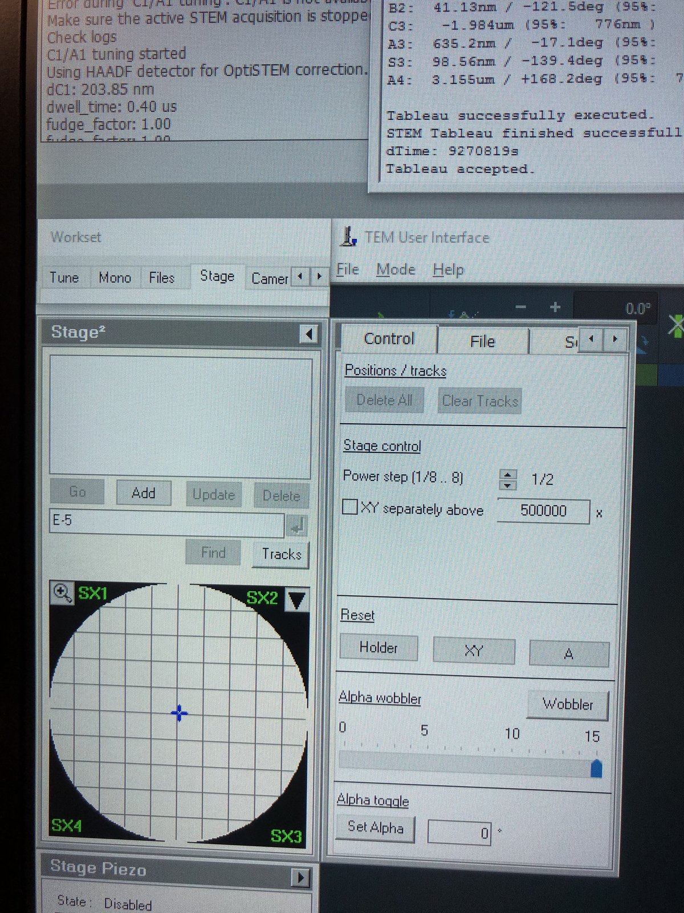Select the Control flap-out tab
684x913 pixels.
point(389,339)
